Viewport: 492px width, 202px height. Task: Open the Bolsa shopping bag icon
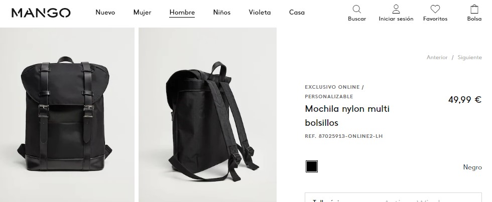[x=474, y=9]
